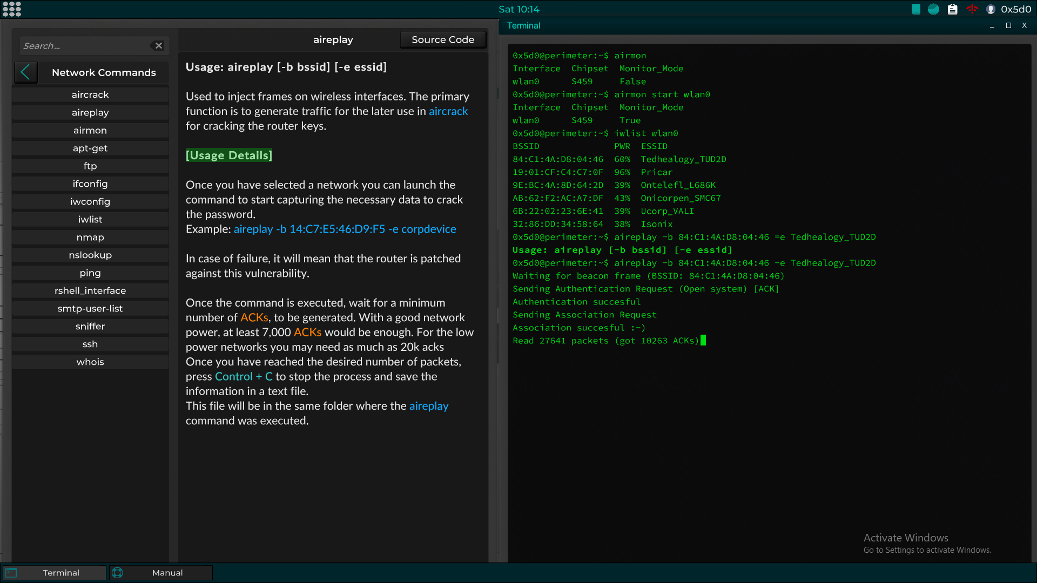Select apt-get in the command list
1037x583 pixels.
click(x=90, y=148)
